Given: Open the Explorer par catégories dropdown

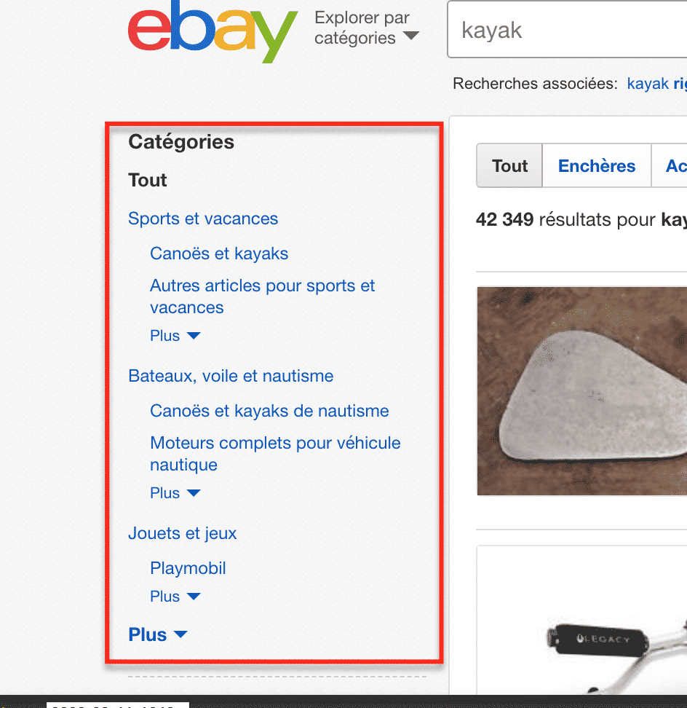Looking at the screenshot, I should 367,28.
